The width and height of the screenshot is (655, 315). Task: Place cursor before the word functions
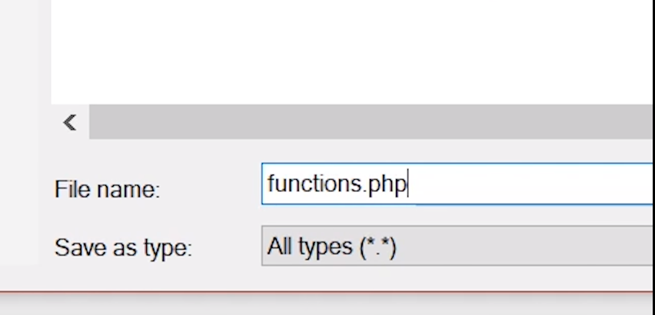tap(268, 184)
